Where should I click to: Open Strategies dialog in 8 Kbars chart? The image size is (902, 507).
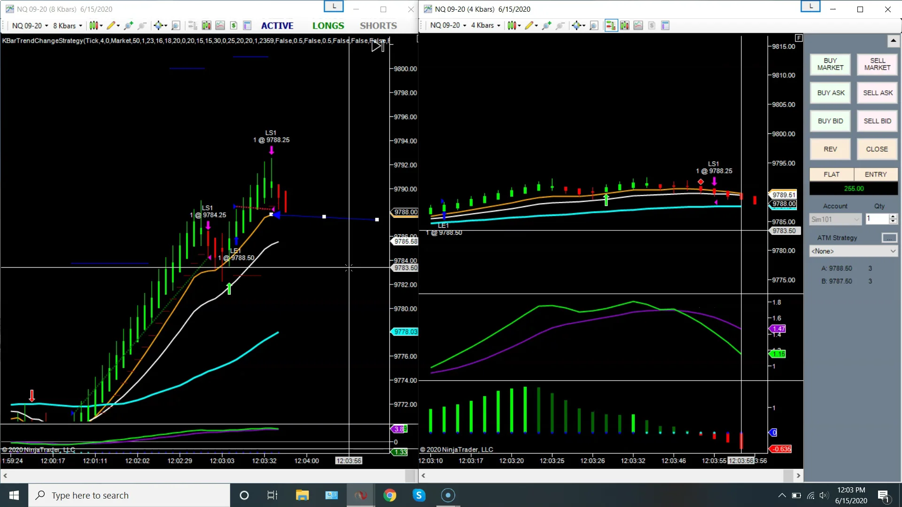point(233,25)
